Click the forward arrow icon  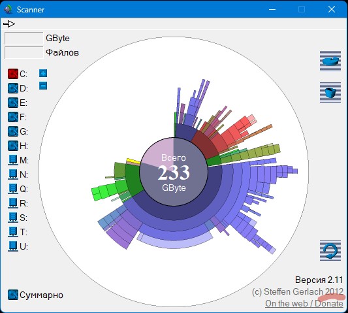[9, 24]
